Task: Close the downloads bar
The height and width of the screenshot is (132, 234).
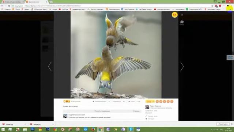Action: click(x=231, y=124)
